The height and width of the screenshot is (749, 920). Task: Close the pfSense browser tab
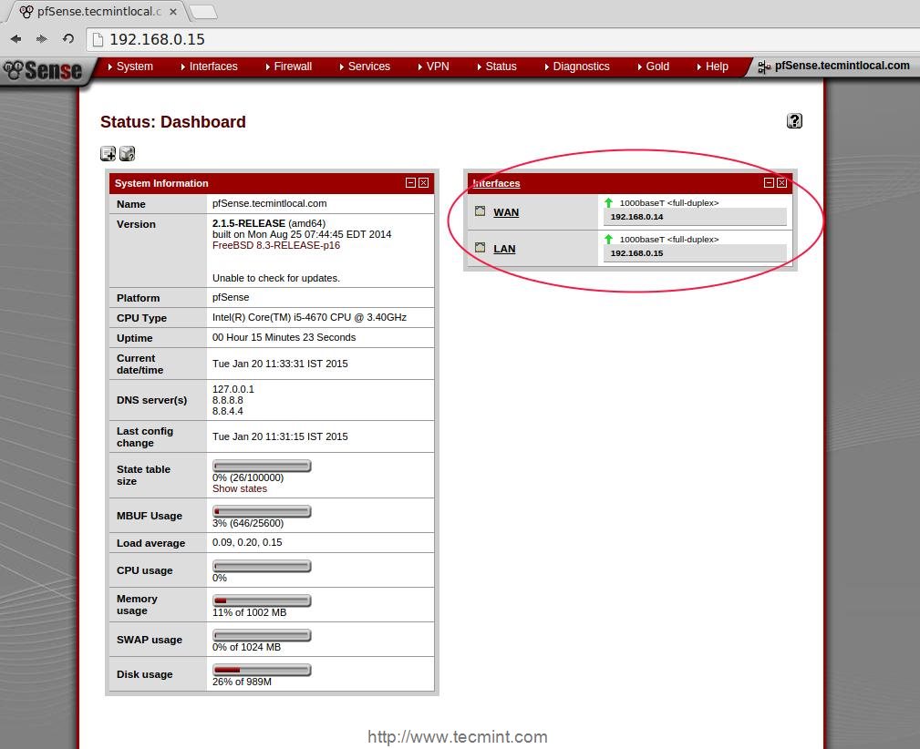pyautogui.click(x=173, y=12)
